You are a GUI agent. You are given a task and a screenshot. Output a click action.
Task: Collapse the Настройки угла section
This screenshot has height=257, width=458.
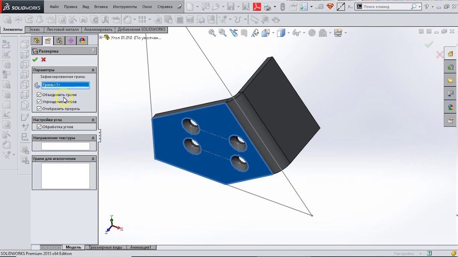(93, 120)
